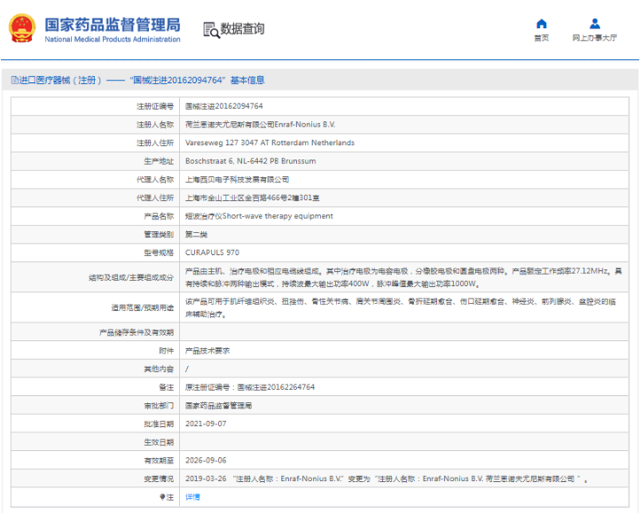Click the 批准日期 row label
This screenshot has width=641, height=514.
tap(159, 424)
